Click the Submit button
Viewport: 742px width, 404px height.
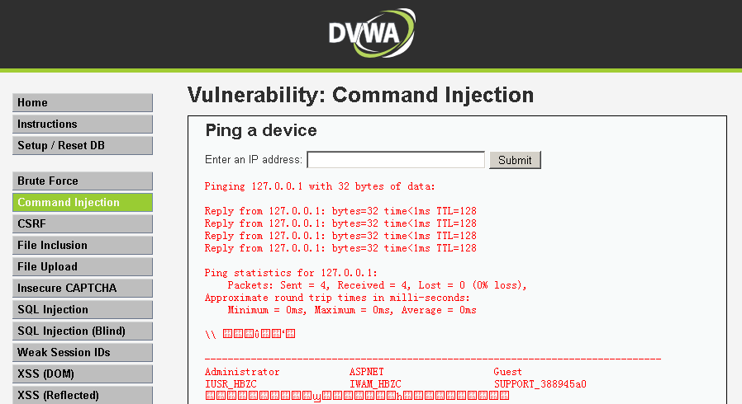pyautogui.click(x=515, y=160)
